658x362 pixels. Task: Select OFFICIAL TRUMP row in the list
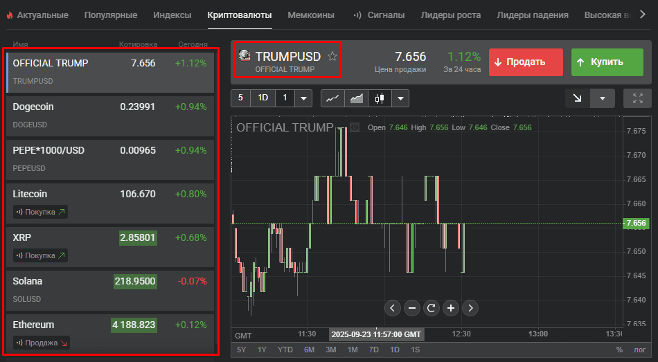pos(110,72)
